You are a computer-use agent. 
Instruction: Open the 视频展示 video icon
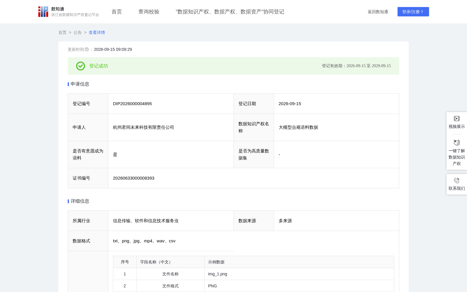point(457,119)
